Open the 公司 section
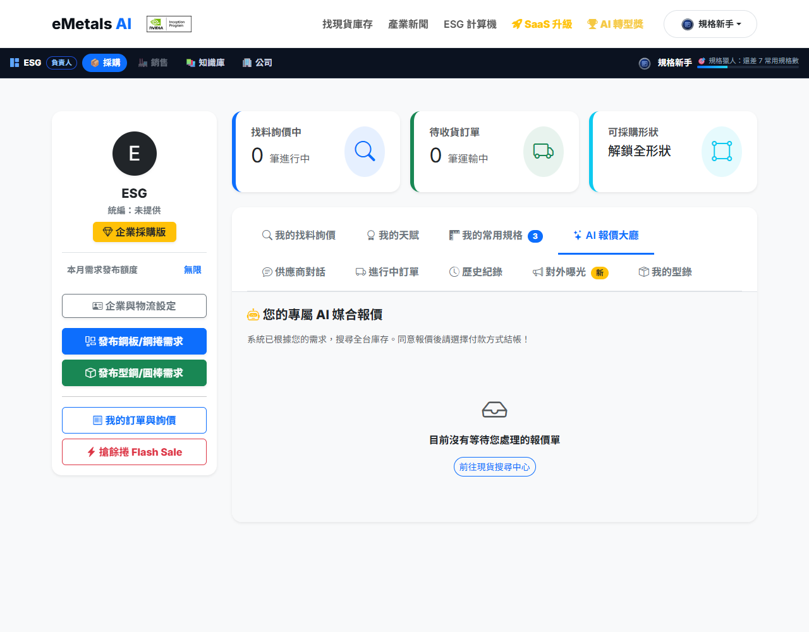The height and width of the screenshot is (632, 809). 257,63
